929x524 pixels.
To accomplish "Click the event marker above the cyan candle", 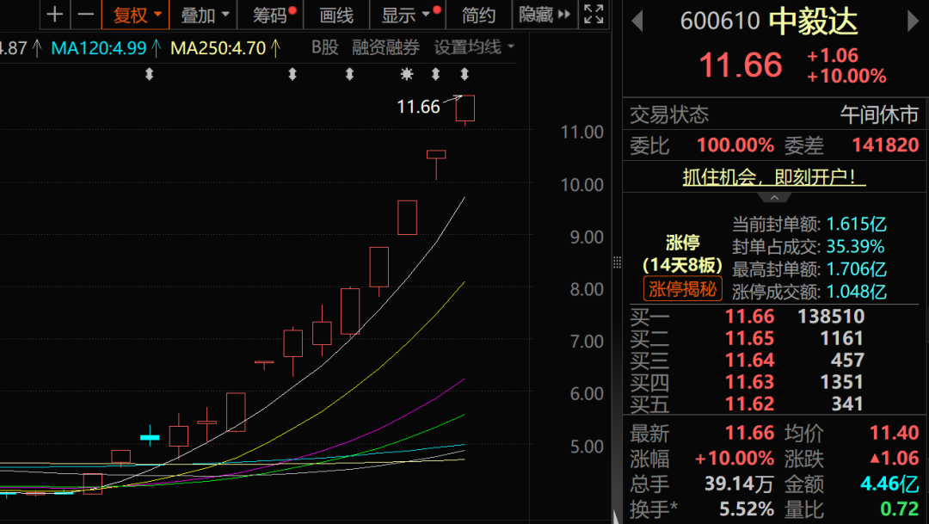I will (150, 74).
